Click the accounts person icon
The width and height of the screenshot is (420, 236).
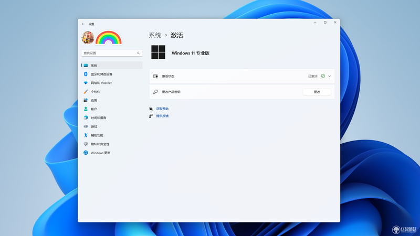click(x=86, y=109)
